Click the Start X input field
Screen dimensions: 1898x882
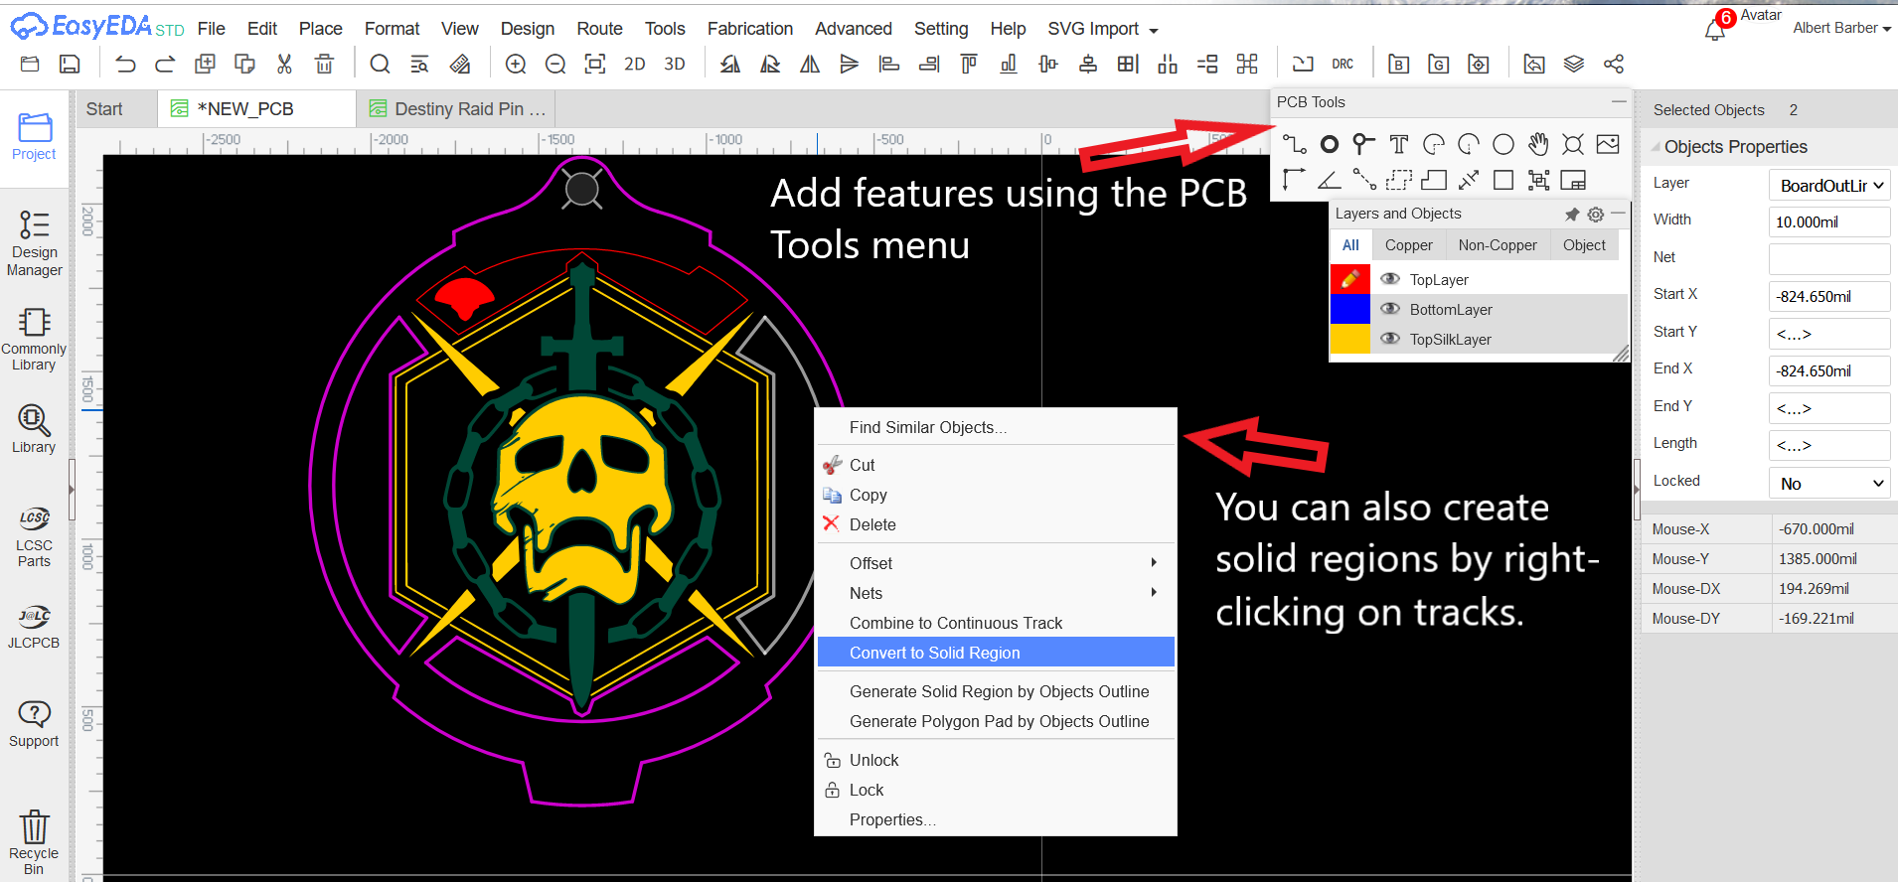1829,296
